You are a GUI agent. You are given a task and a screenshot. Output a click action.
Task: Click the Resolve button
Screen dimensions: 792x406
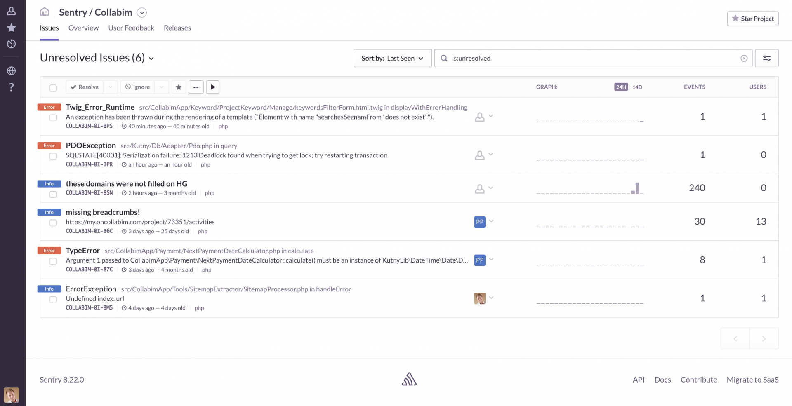[85, 87]
